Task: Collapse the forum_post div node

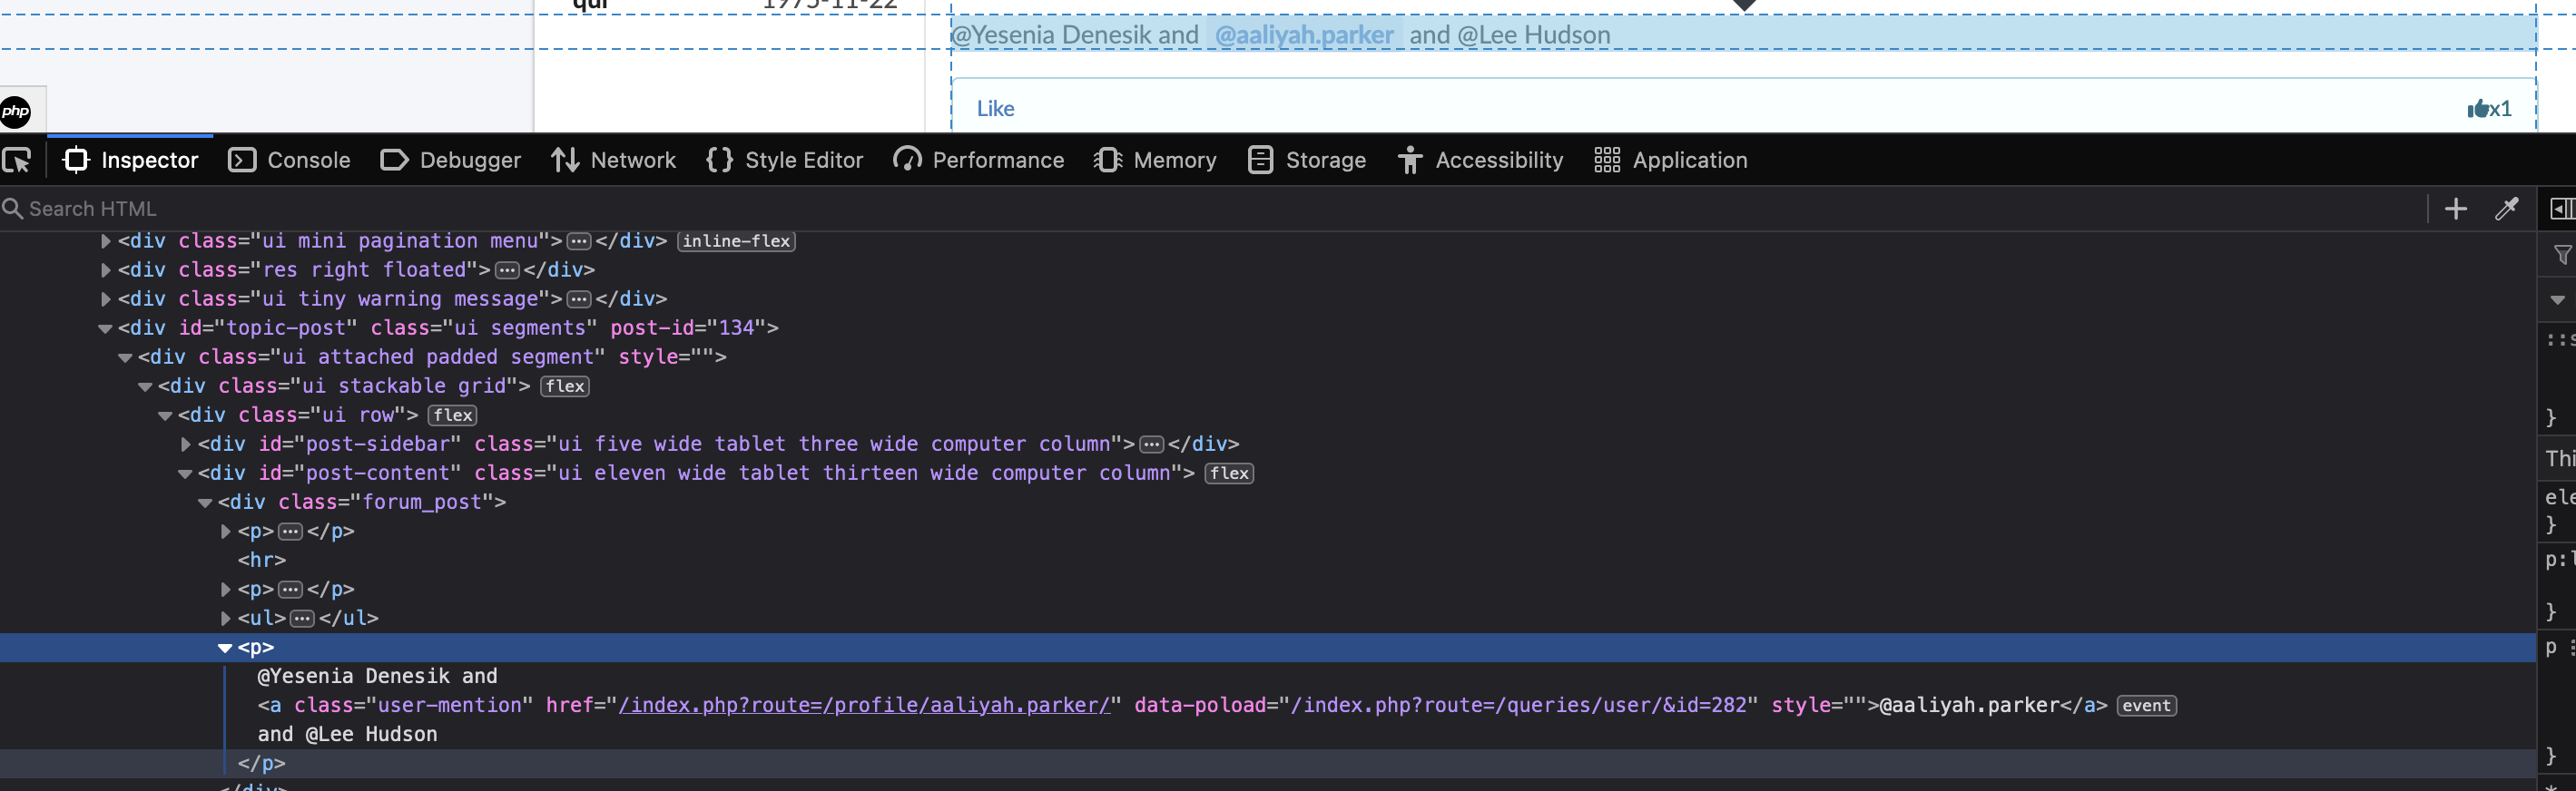Action: 205,502
